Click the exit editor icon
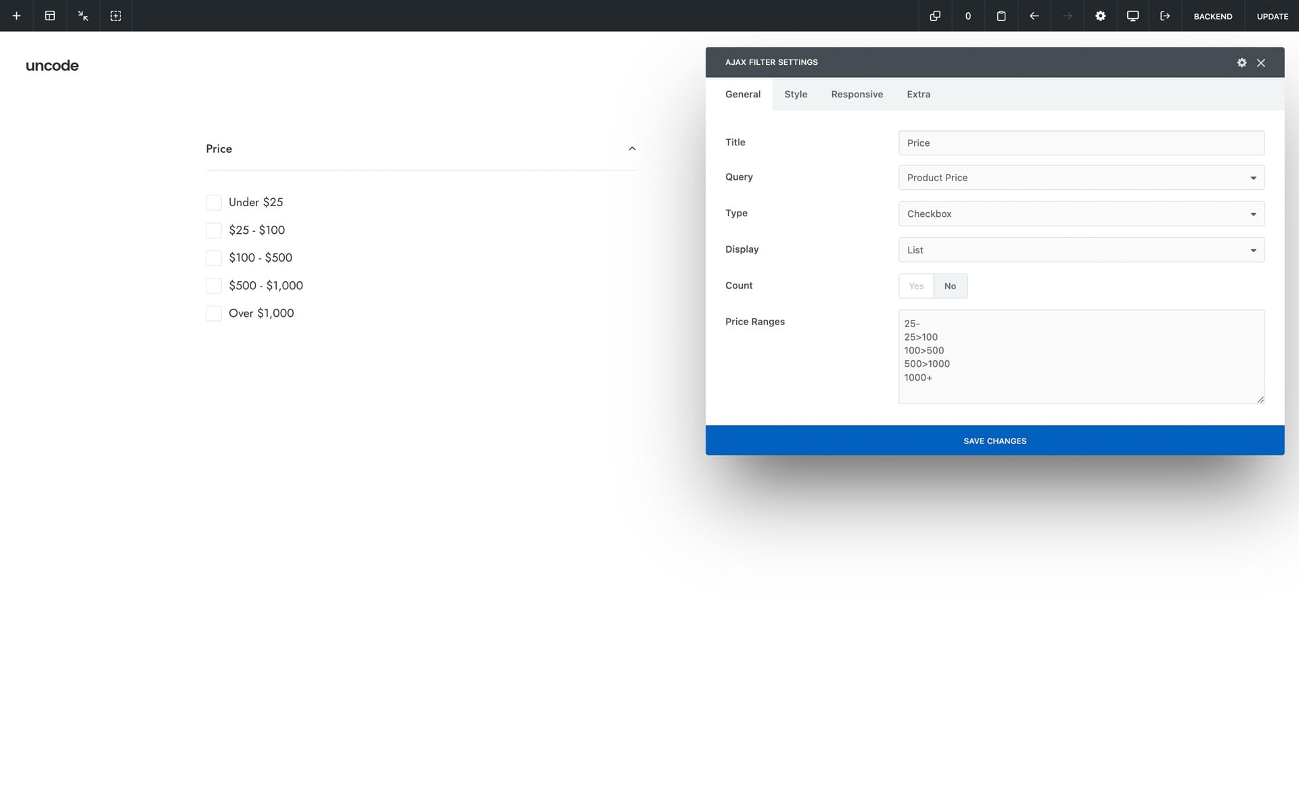The height and width of the screenshot is (811, 1299). 1165,16
